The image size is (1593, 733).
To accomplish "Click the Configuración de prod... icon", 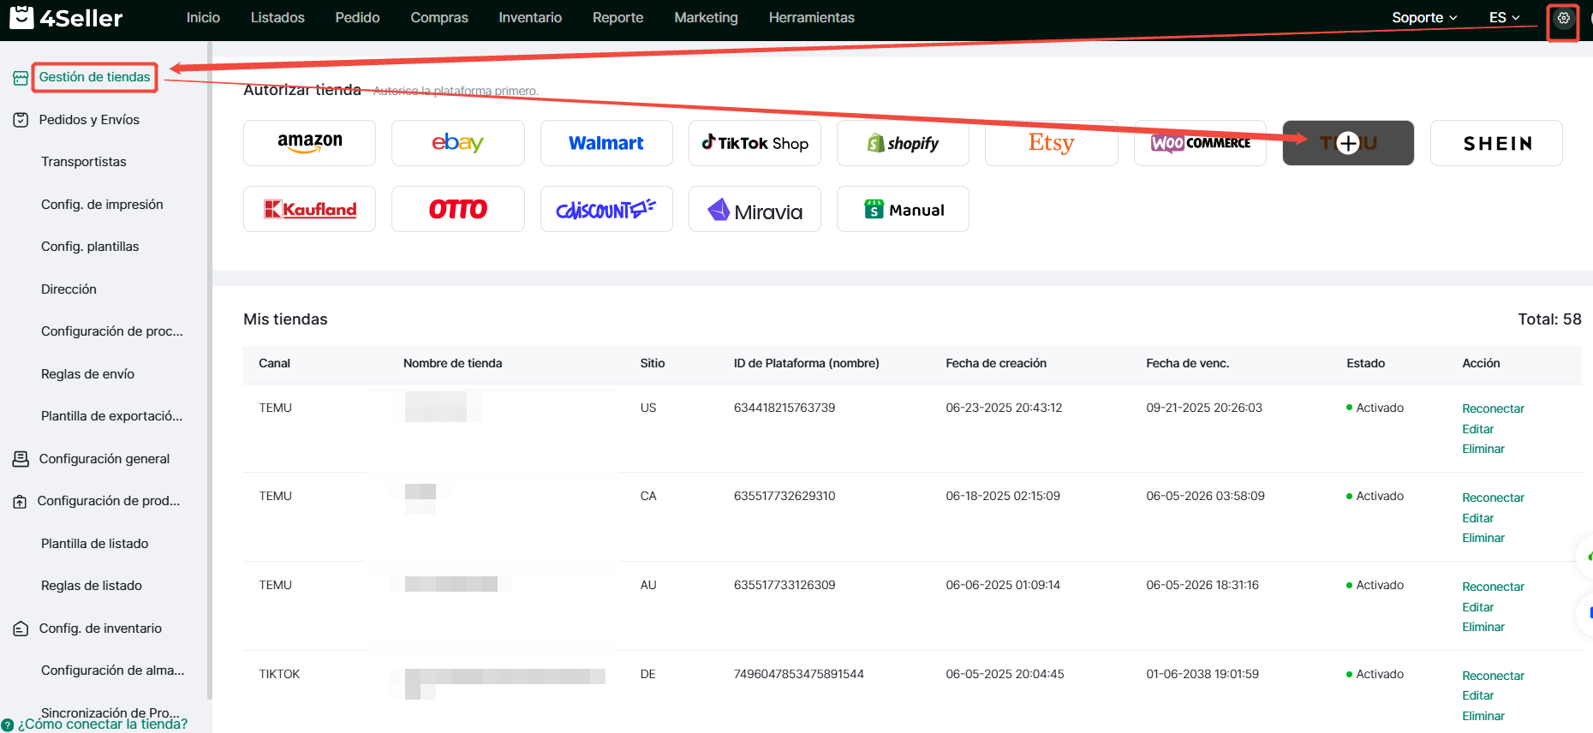I will coord(20,501).
